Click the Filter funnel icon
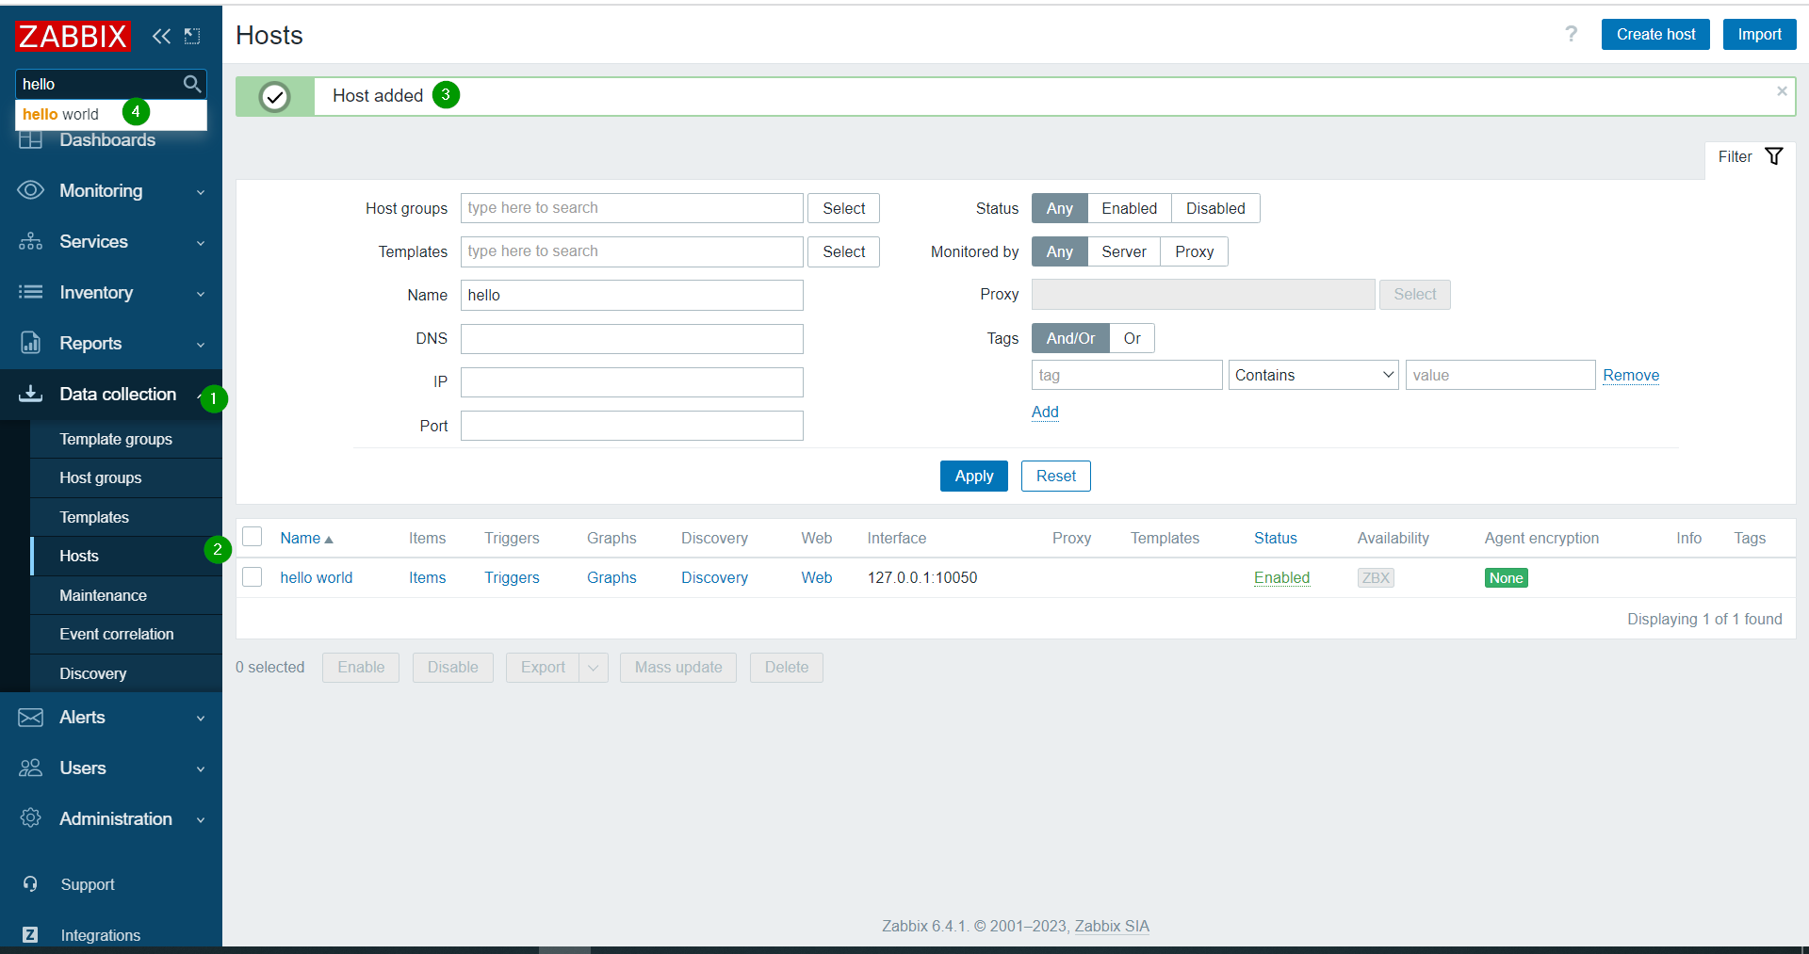 tap(1773, 156)
